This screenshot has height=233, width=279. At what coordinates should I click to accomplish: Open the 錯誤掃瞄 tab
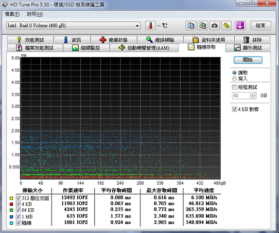160,40
